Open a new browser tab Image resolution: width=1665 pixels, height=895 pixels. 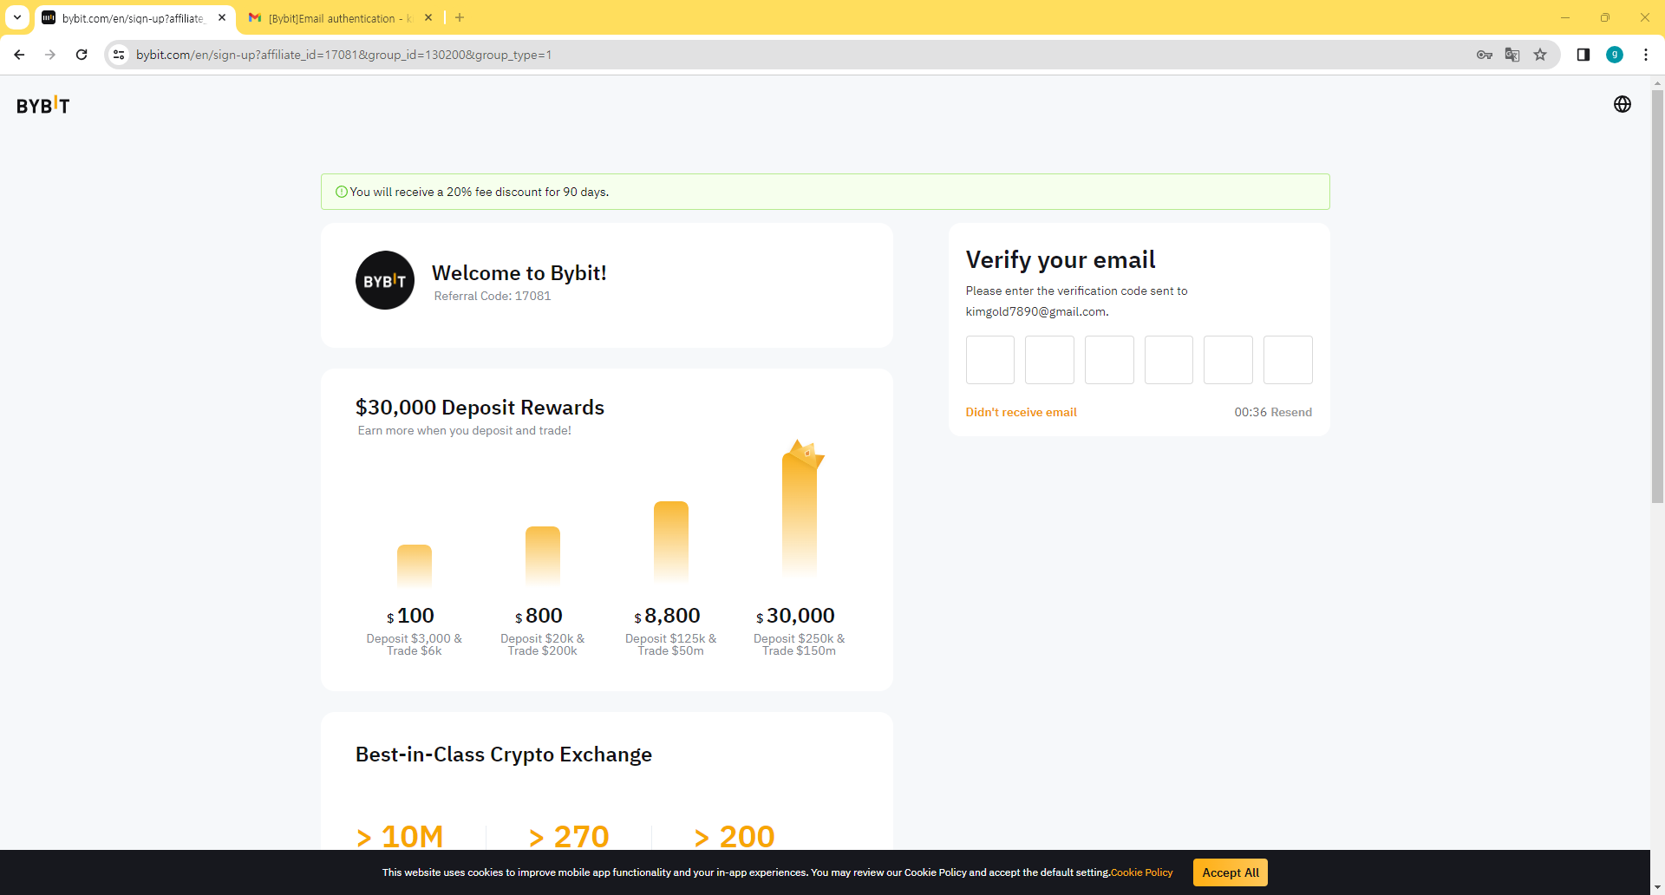pos(460,17)
